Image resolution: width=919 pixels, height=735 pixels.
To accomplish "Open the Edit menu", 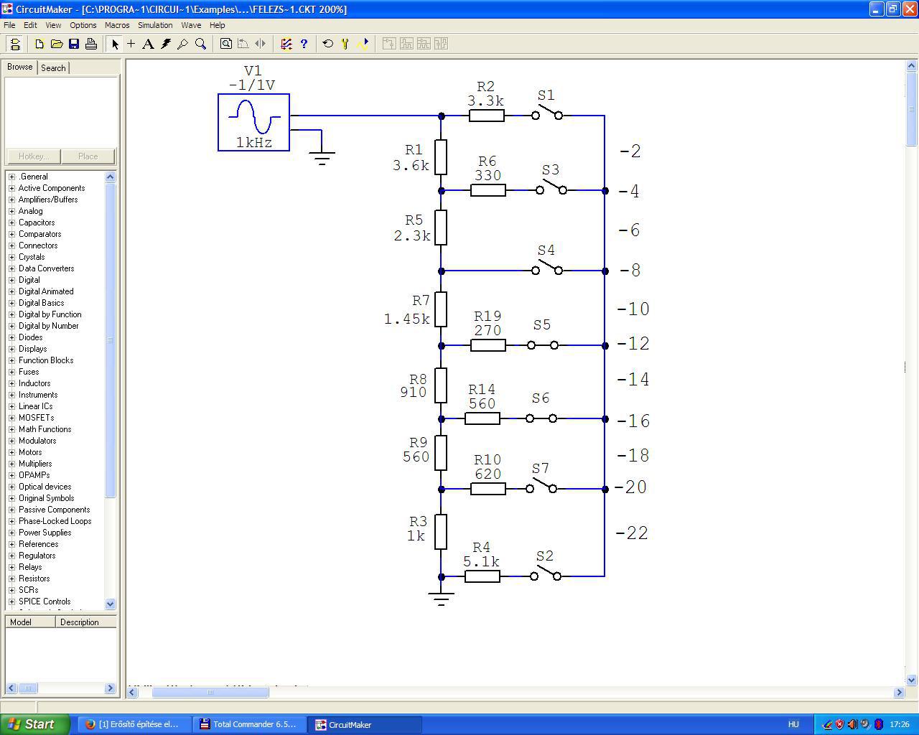I will [30, 25].
